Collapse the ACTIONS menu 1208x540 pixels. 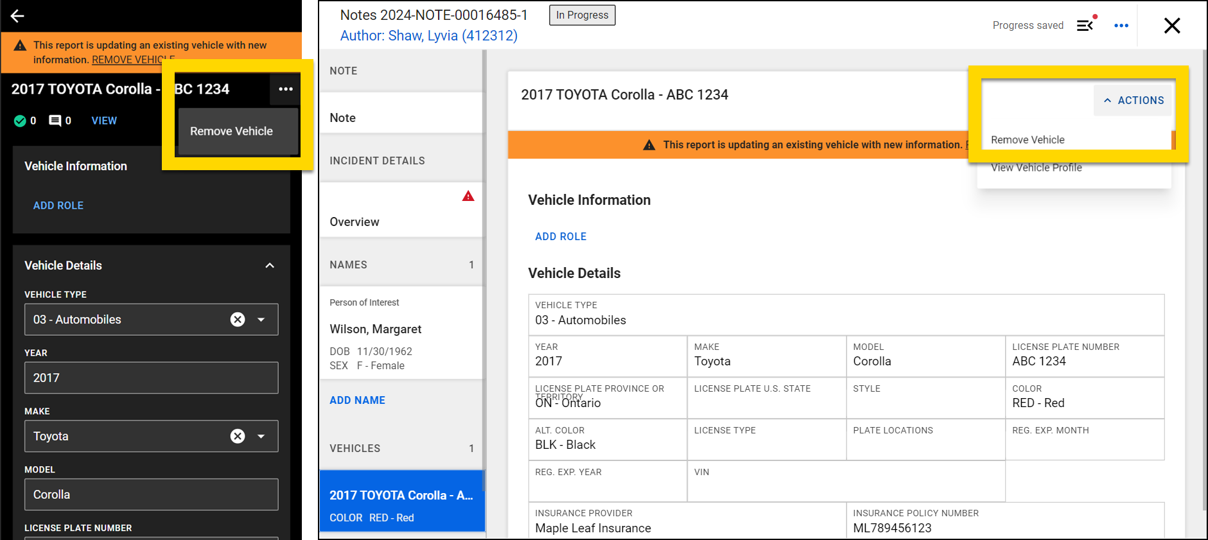[1134, 100]
